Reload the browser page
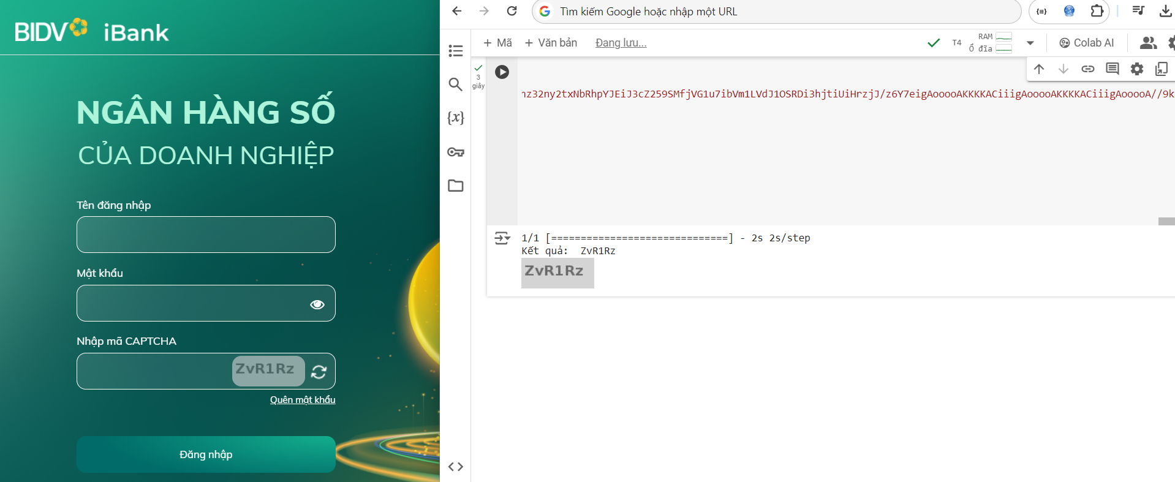Viewport: 1175px width, 482px height. [x=512, y=11]
